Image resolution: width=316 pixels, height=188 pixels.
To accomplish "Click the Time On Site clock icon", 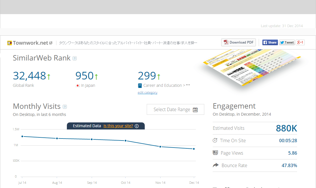I will tap(215, 140).
